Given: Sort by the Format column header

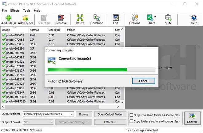Looking at the screenshot, I should (x=38, y=30).
